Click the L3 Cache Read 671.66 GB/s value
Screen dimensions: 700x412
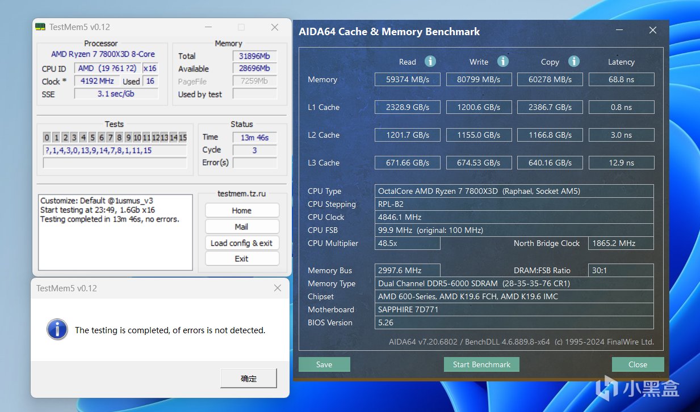pos(408,163)
